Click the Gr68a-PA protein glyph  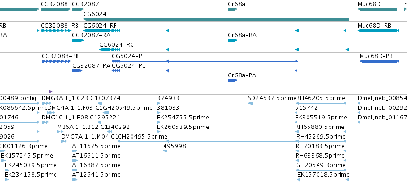click(x=232, y=80)
